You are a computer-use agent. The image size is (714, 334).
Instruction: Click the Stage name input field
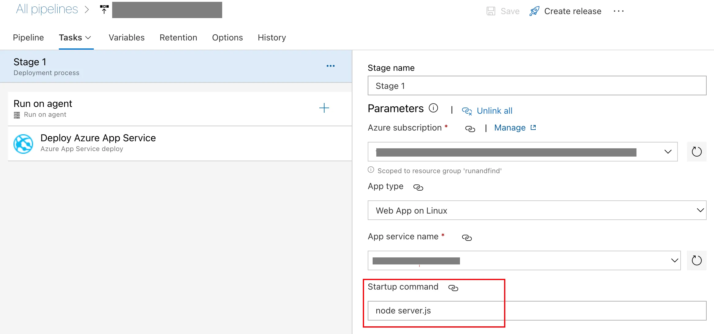click(x=537, y=86)
